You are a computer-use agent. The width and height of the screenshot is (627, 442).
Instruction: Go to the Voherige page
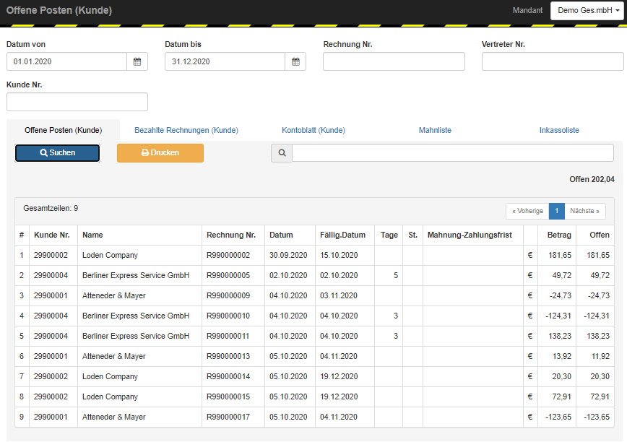pos(527,211)
